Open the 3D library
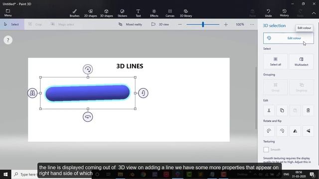 coord(186,13)
